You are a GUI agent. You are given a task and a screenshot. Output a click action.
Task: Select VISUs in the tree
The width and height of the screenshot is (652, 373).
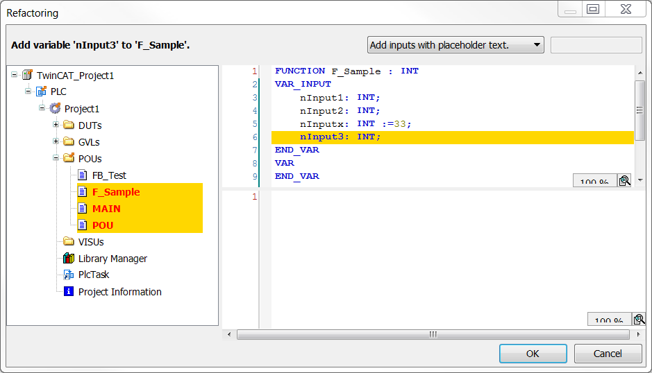91,242
